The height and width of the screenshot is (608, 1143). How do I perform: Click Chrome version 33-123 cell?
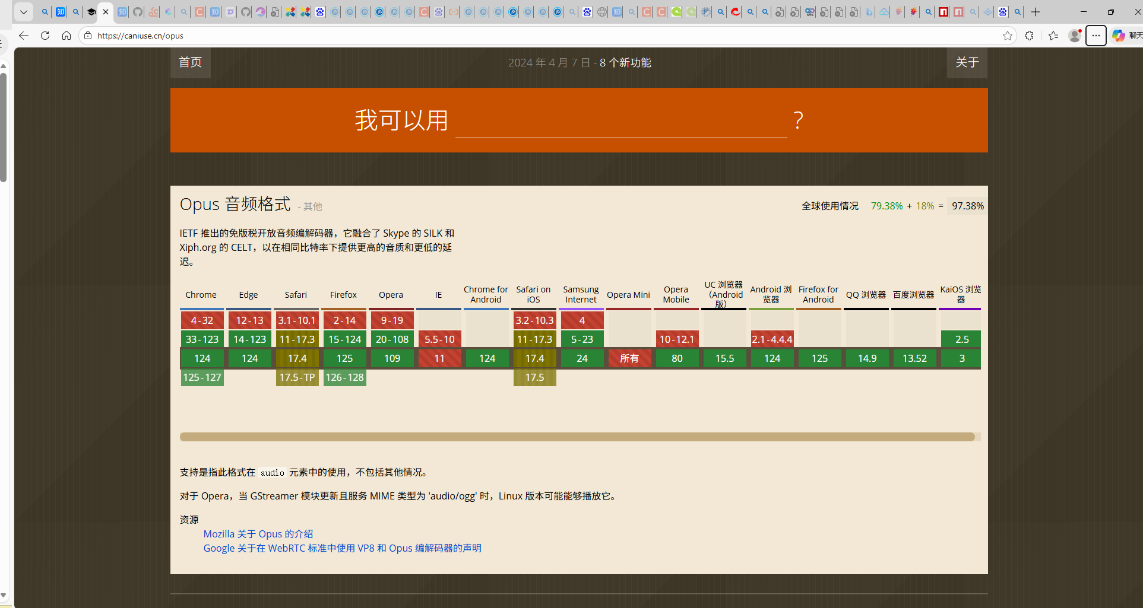(x=202, y=339)
